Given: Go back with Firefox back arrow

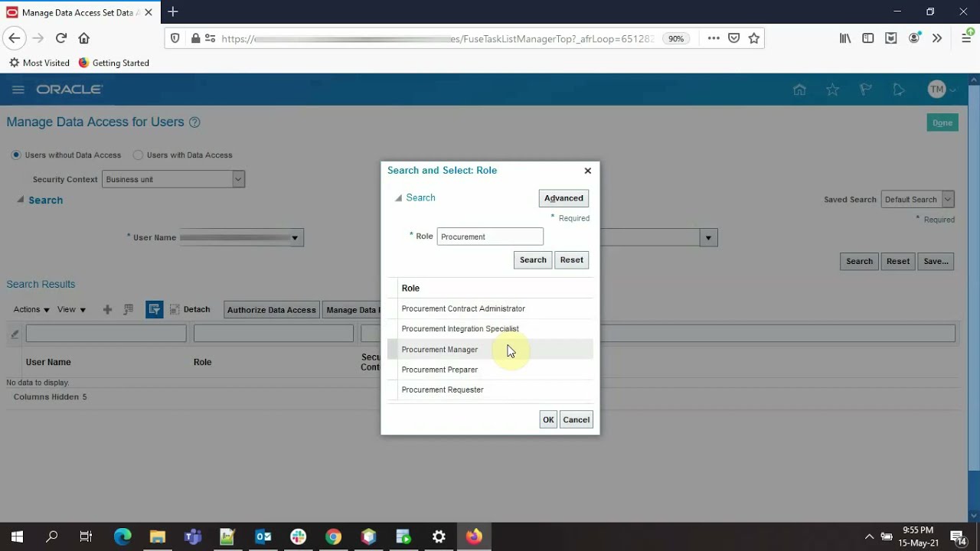Looking at the screenshot, I should pos(15,38).
